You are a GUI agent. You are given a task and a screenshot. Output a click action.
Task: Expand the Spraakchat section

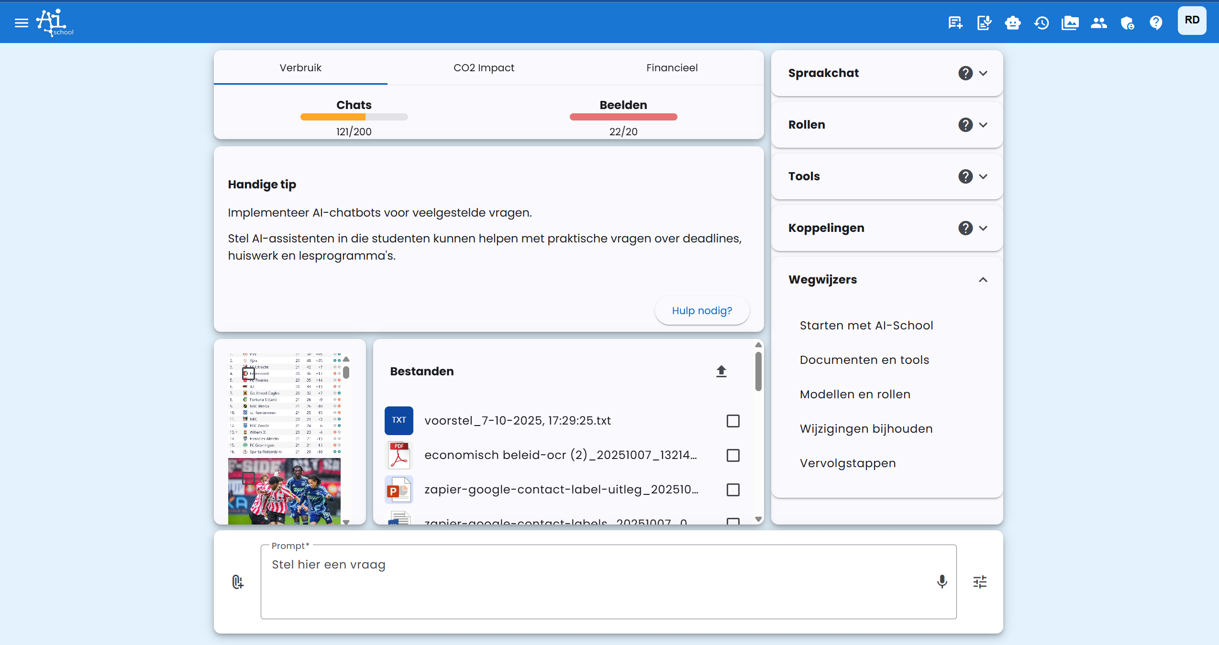coord(984,73)
